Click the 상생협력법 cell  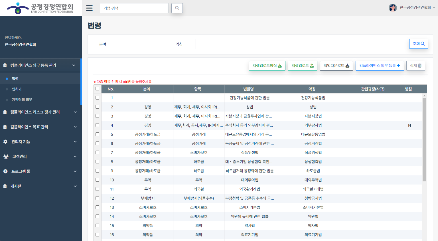[x=313, y=162]
